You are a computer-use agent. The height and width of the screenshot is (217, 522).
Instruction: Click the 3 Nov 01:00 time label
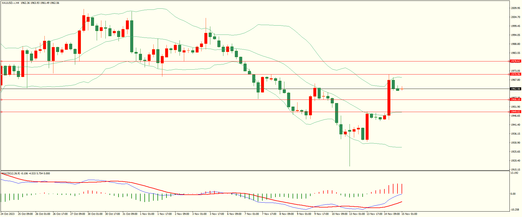tap(199, 214)
